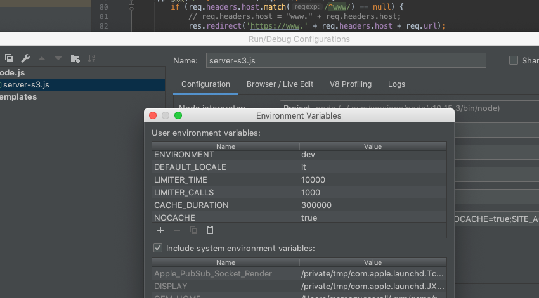Create new folder with folder-plus icon
Screen dimensions: 539x298
[x=75, y=58]
